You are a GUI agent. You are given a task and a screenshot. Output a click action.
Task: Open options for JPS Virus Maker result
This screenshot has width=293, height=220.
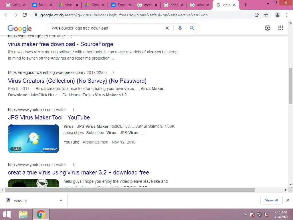pyautogui.click(x=74, y=109)
